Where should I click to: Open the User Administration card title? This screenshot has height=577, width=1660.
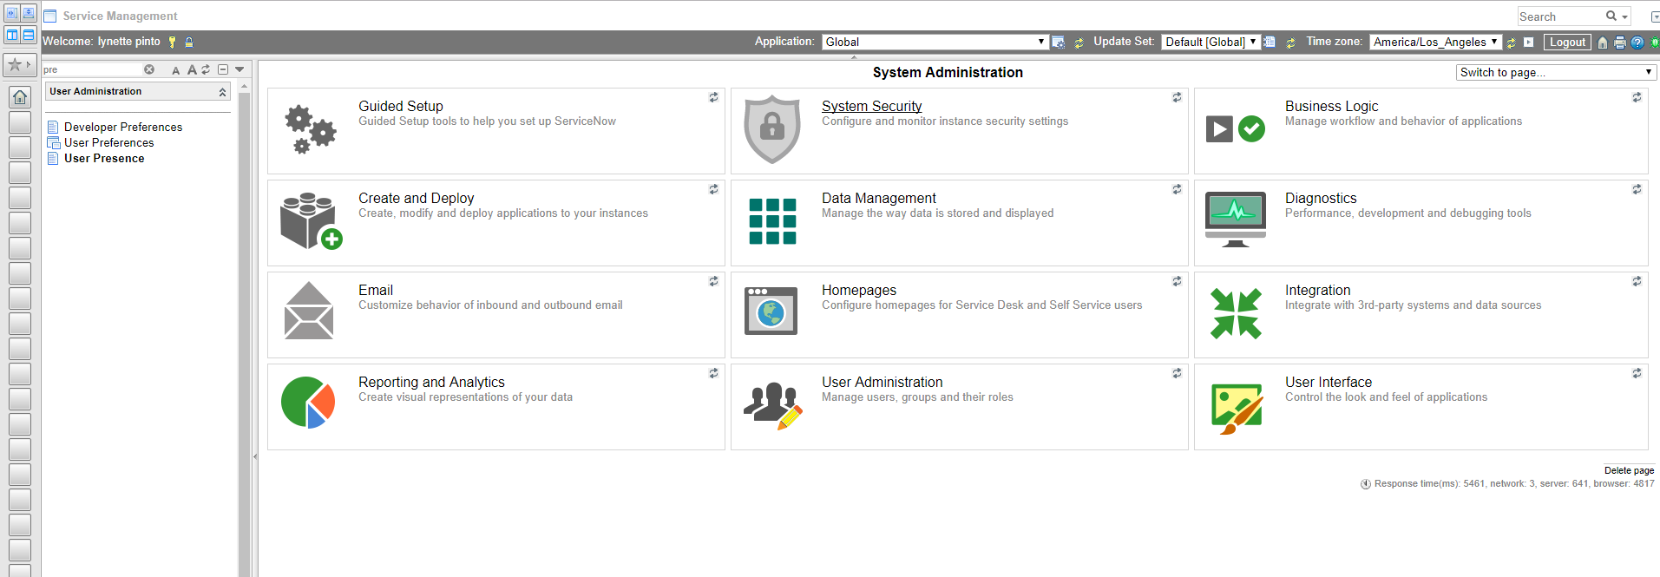[x=882, y=382]
